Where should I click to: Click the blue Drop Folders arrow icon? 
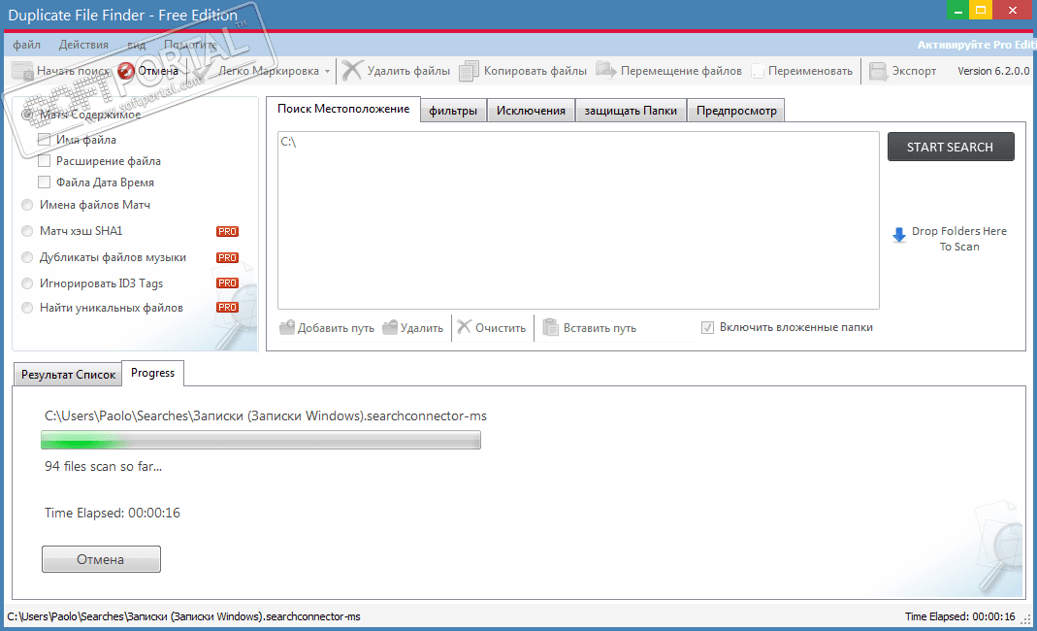coord(899,235)
